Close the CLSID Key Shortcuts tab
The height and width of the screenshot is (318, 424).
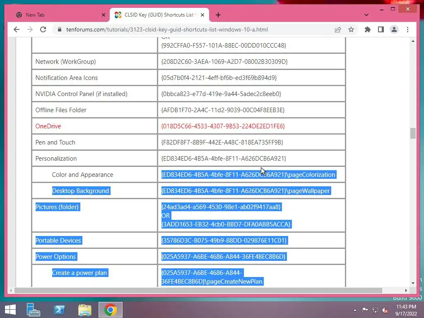202,15
